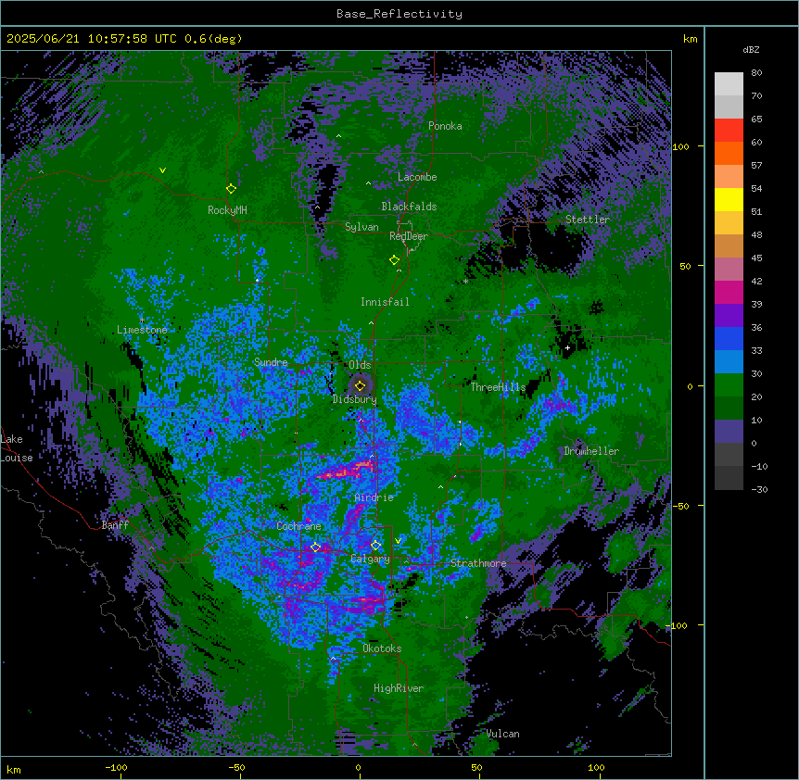Select the Drumheller city label
This screenshot has width=799, height=780.
coord(591,451)
